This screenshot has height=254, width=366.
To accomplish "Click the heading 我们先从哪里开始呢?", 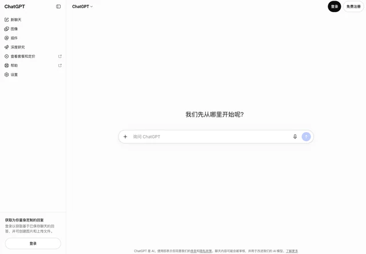I will 214,114.
